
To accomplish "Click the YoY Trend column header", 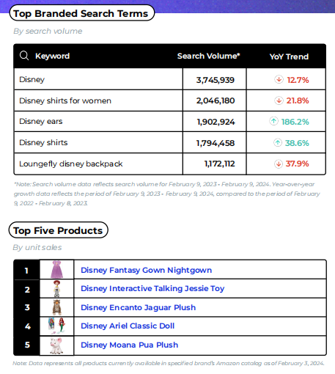I will tap(289, 56).
